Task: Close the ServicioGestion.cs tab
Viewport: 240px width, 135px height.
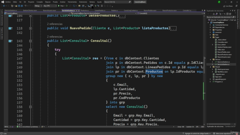Action: tap(79, 10)
